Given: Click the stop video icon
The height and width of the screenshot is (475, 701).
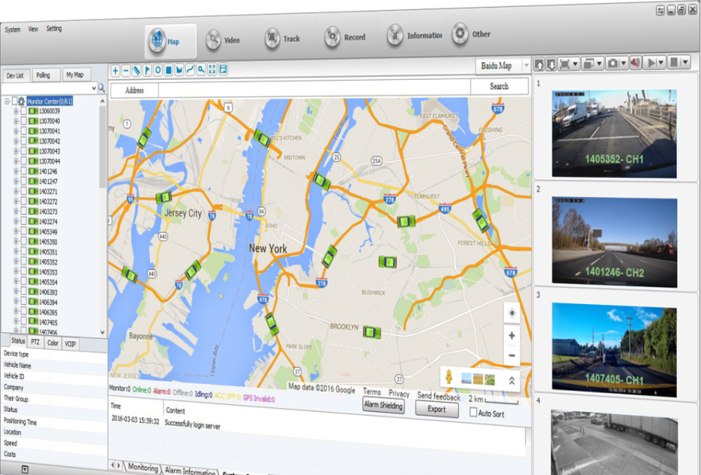Looking at the screenshot, I should [674, 62].
